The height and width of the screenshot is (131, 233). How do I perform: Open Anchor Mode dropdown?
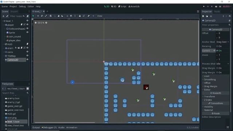[x=222, y=42]
